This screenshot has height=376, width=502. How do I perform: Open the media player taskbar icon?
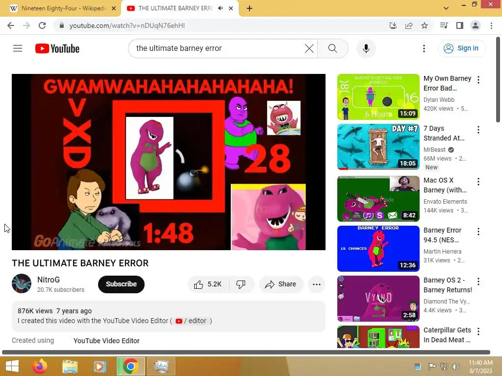click(100, 366)
